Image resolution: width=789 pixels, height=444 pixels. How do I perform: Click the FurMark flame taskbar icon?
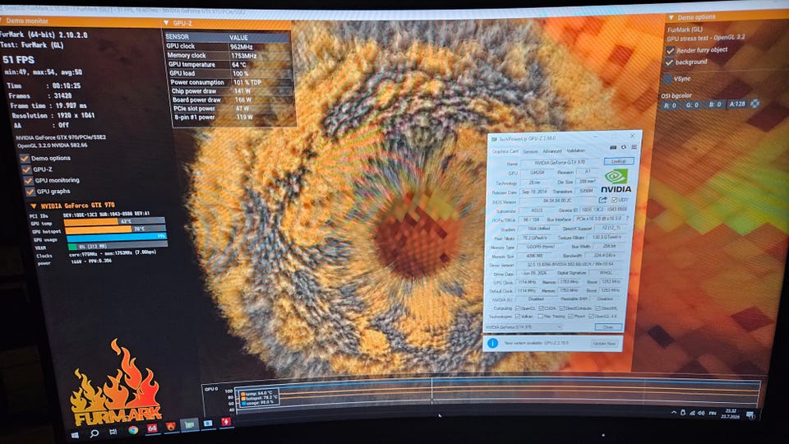point(171,428)
